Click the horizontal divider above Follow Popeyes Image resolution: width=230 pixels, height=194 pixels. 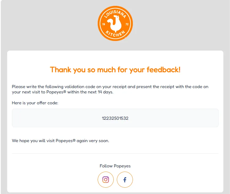coord(115,153)
